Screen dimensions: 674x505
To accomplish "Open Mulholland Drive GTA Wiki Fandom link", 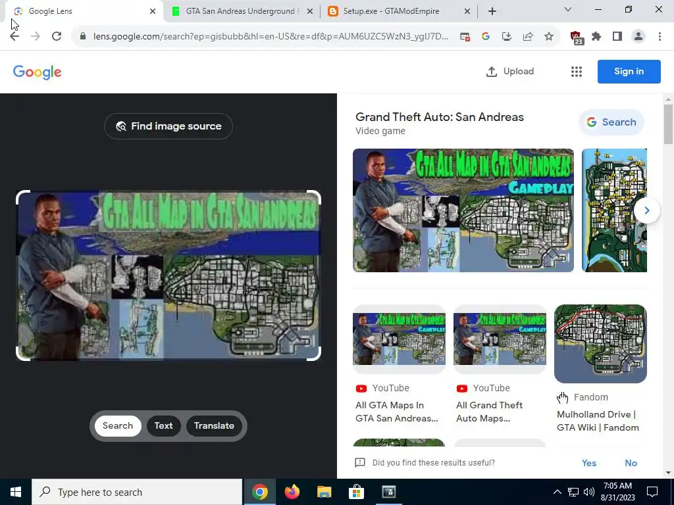I will (x=598, y=421).
